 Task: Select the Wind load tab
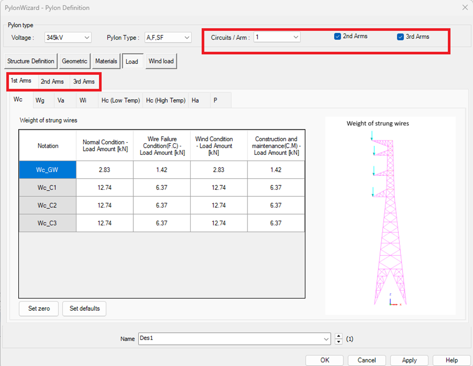161,61
